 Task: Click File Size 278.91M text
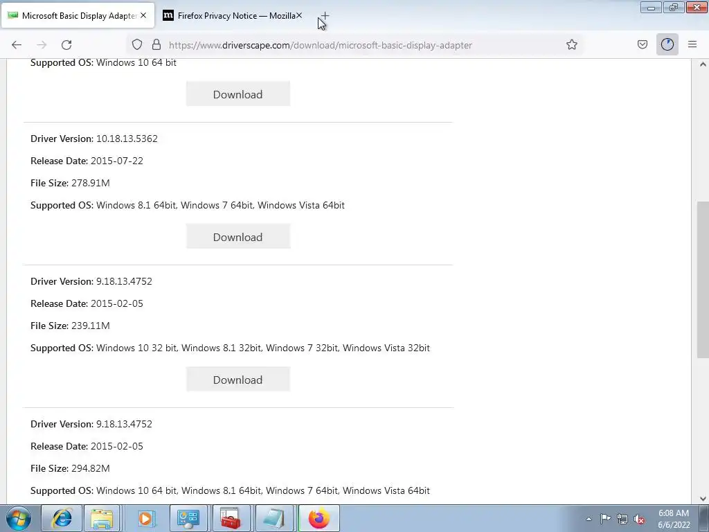[70, 183]
